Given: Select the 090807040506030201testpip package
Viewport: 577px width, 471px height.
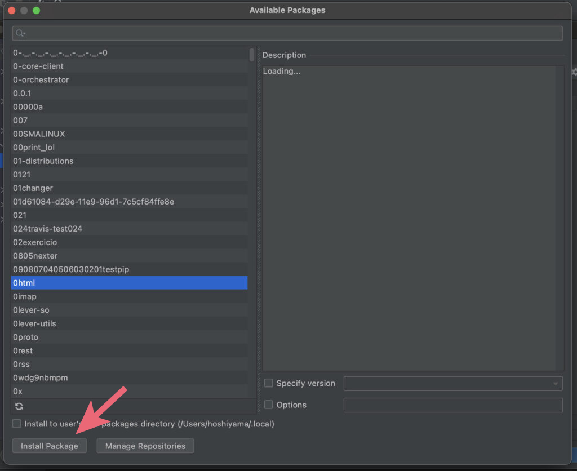Looking at the screenshot, I should [x=129, y=269].
